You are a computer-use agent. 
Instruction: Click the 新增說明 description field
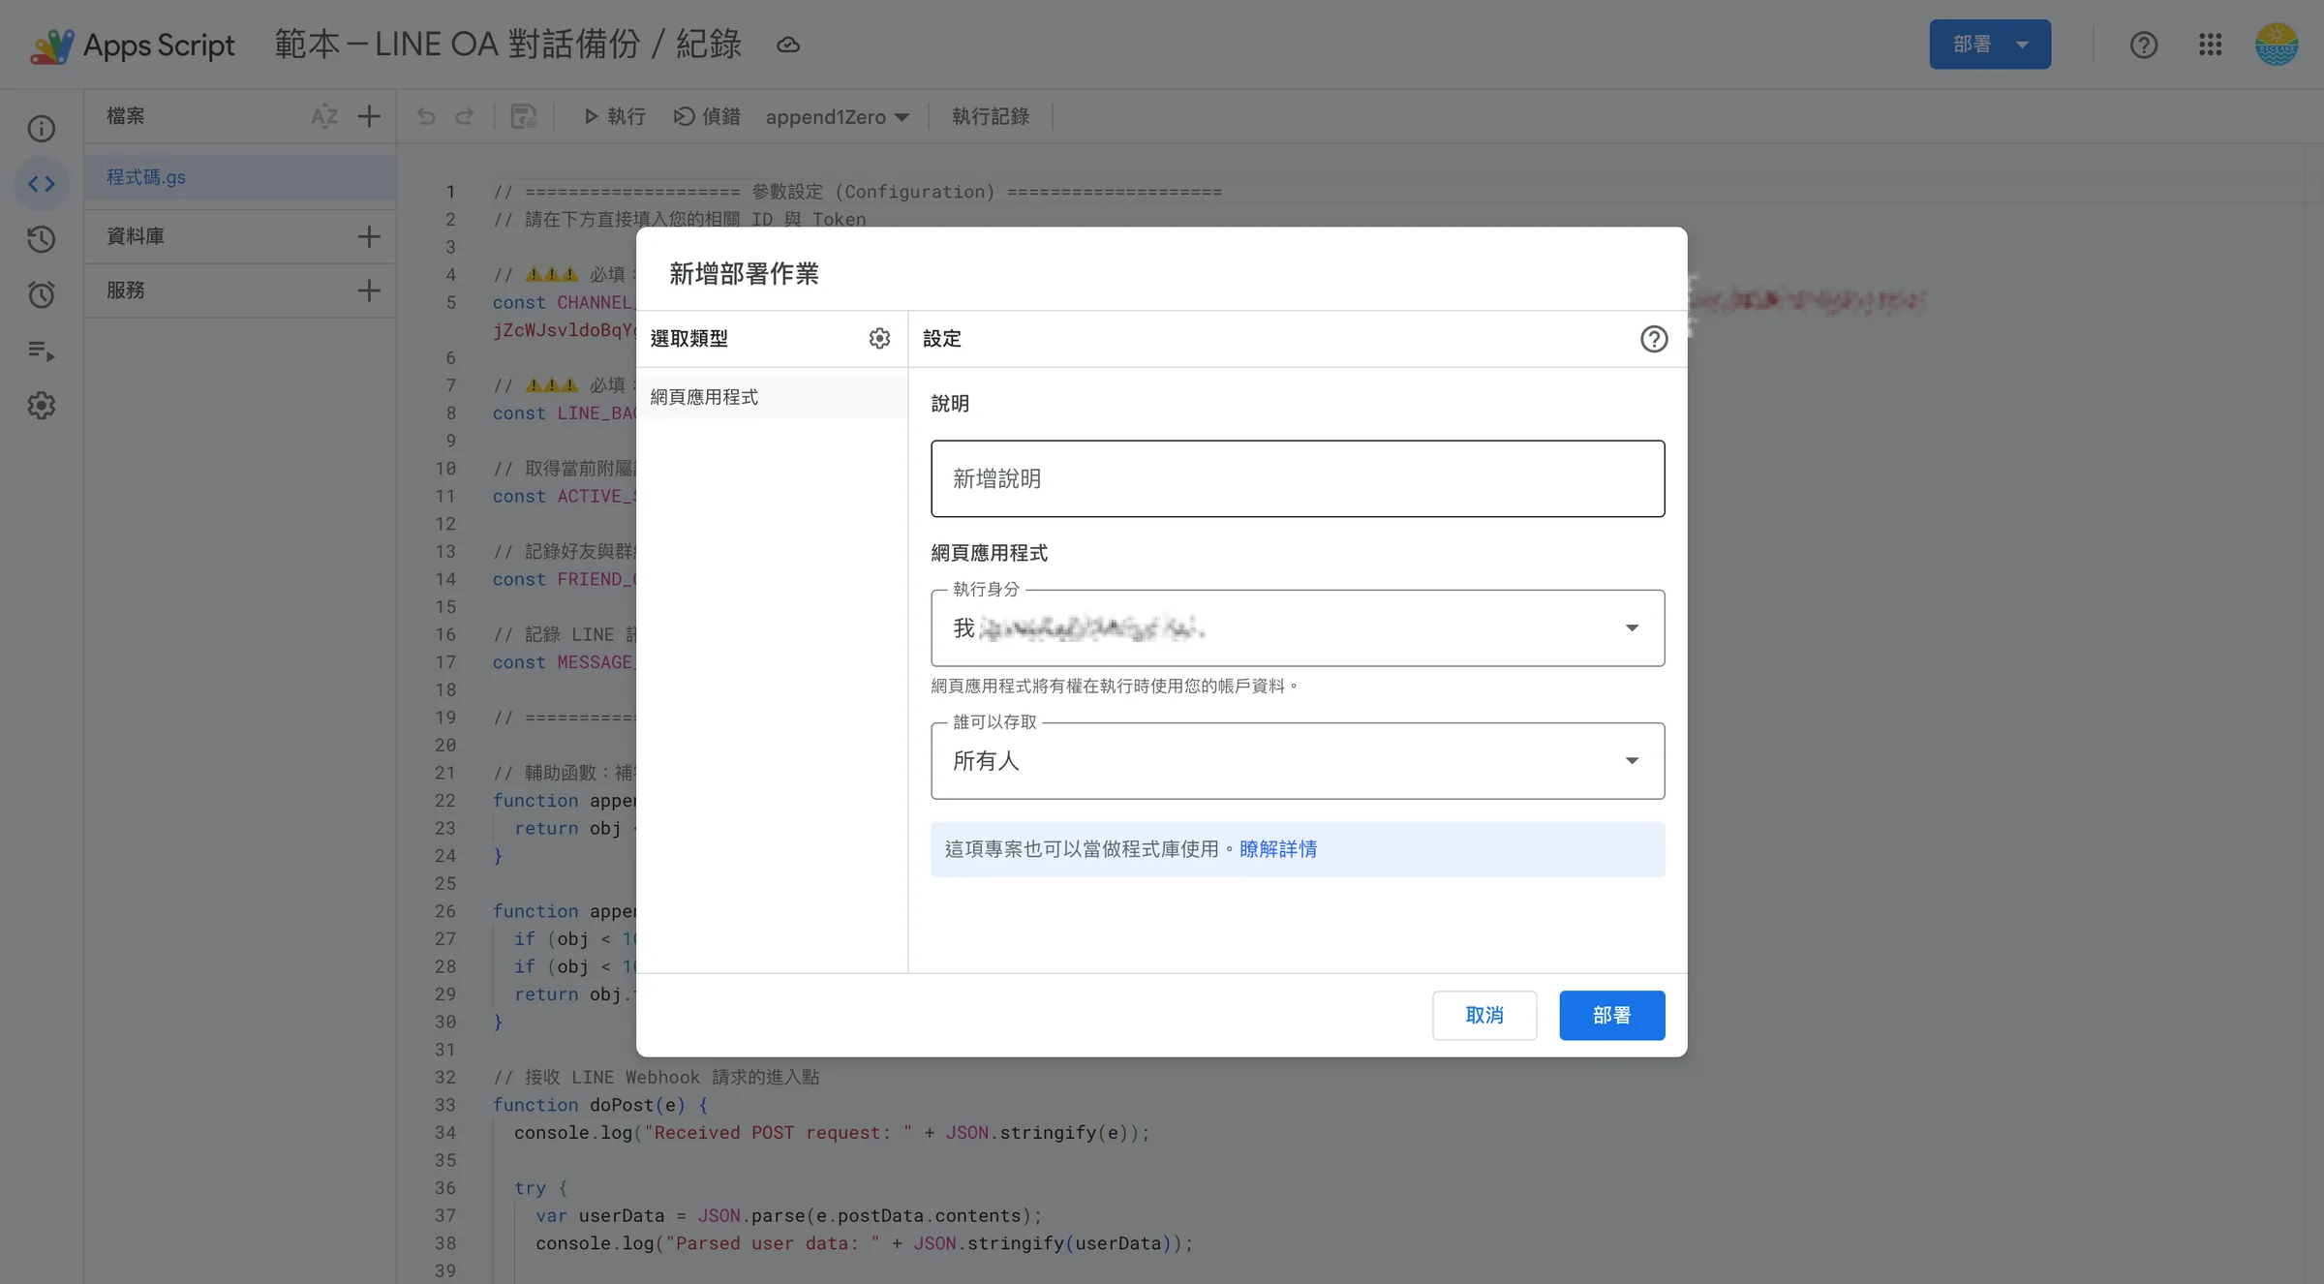point(1298,478)
